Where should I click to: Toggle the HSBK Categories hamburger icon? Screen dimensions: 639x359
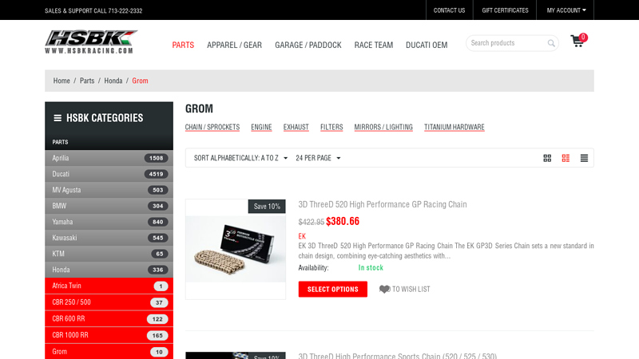pyautogui.click(x=58, y=118)
